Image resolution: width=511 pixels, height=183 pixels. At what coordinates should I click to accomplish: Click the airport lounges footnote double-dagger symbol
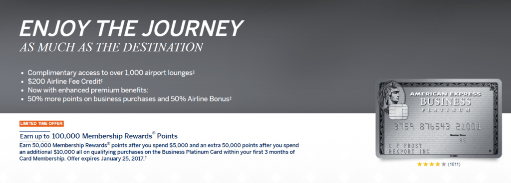(194, 72)
